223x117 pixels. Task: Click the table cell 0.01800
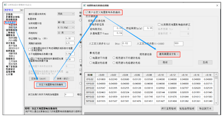tap(101, 79)
